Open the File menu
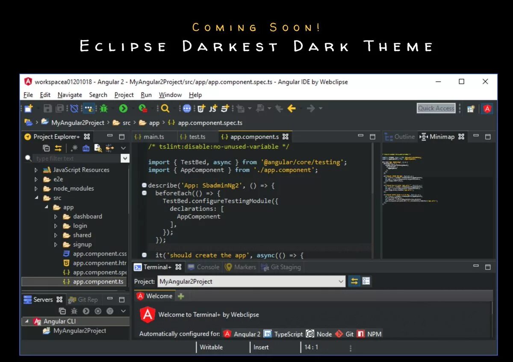The height and width of the screenshot is (362, 513). (x=28, y=95)
